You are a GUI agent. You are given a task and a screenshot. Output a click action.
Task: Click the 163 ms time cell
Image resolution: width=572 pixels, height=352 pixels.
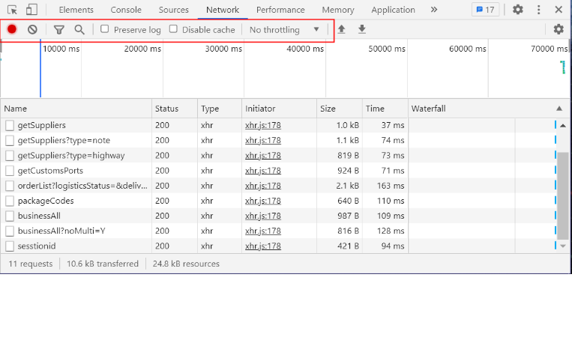click(391, 186)
